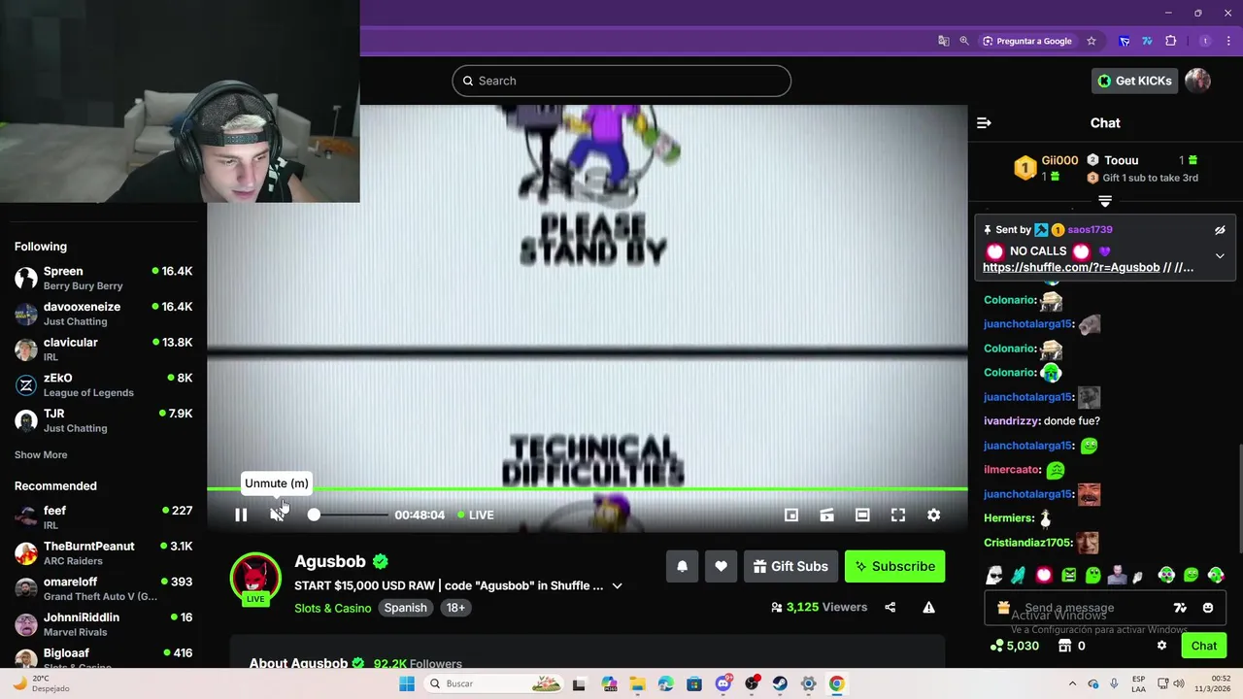This screenshot has height=699, width=1243.
Task: Click the Gift Subs button
Action: [x=790, y=566]
